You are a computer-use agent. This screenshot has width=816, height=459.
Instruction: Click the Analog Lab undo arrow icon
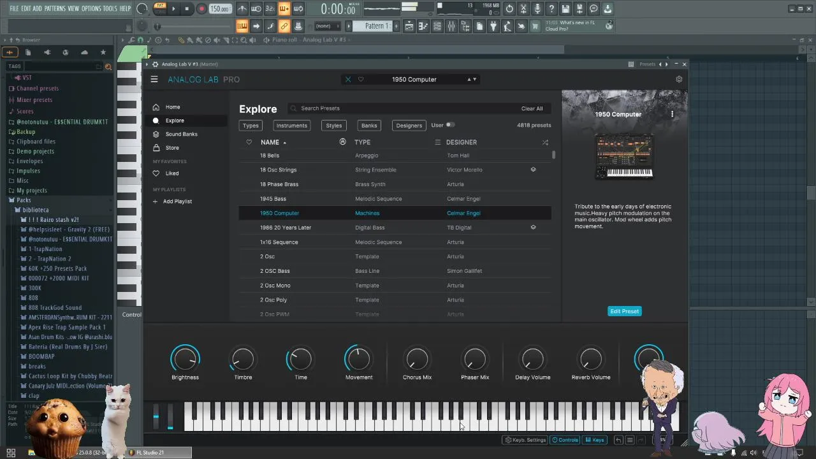618,440
